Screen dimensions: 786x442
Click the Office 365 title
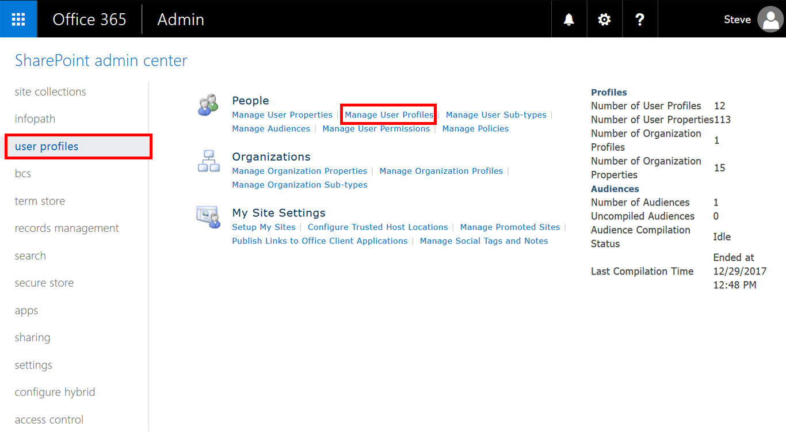click(x=89, y=20)
